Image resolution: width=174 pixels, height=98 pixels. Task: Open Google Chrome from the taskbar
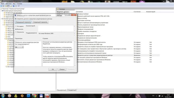click(35, 96)
